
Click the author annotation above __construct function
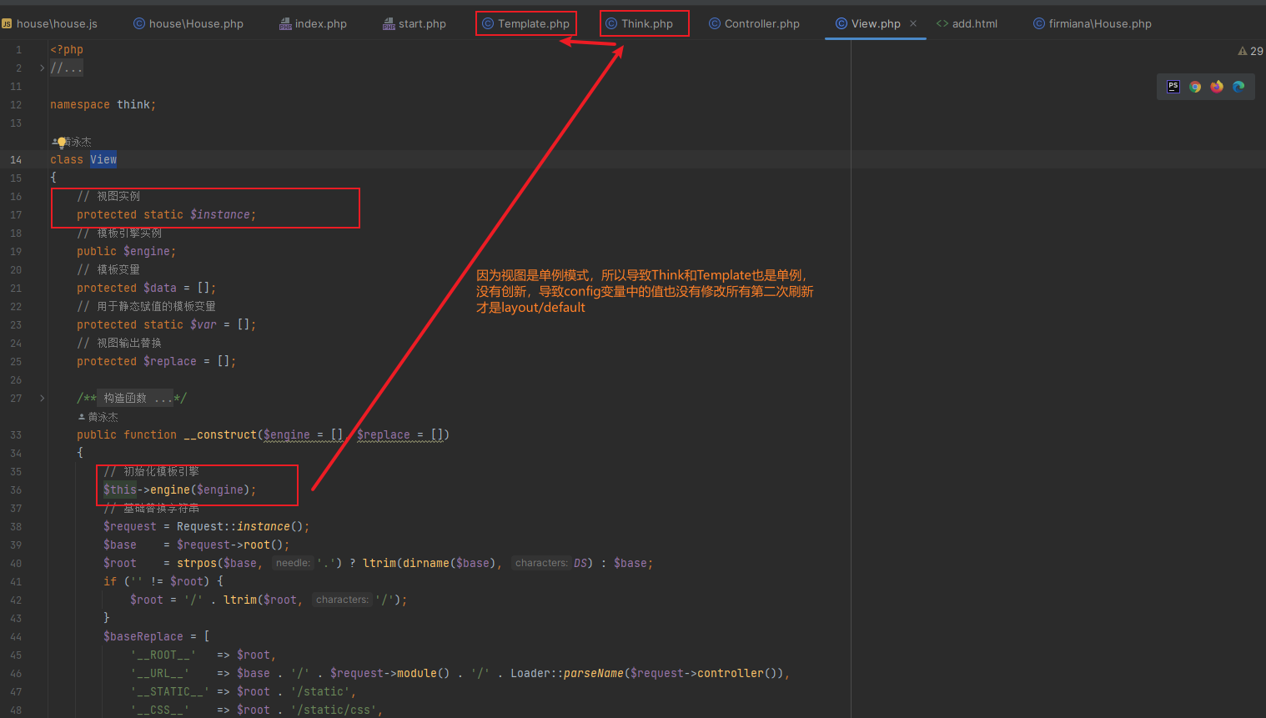pos(98,417)
